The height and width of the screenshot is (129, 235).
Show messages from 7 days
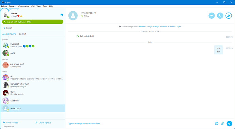pyautogui.click(x=149, y=27)
